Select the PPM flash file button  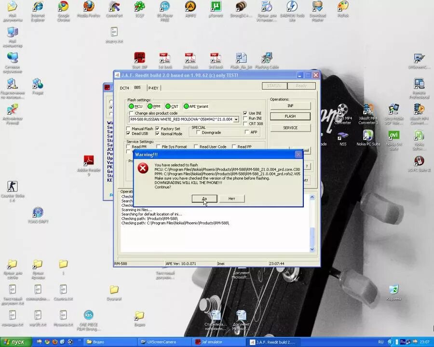point(154,106)
